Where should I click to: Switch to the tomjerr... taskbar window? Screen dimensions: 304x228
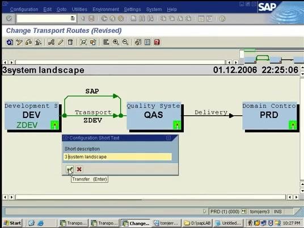(167, 223)
